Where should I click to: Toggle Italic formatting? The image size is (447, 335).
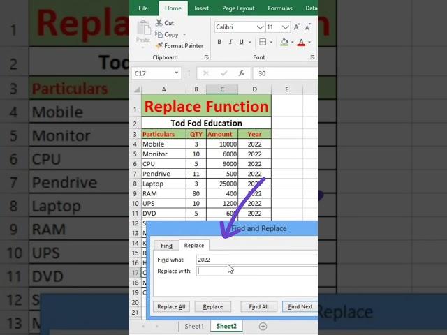pyautogui.click(x=230, y=42)
